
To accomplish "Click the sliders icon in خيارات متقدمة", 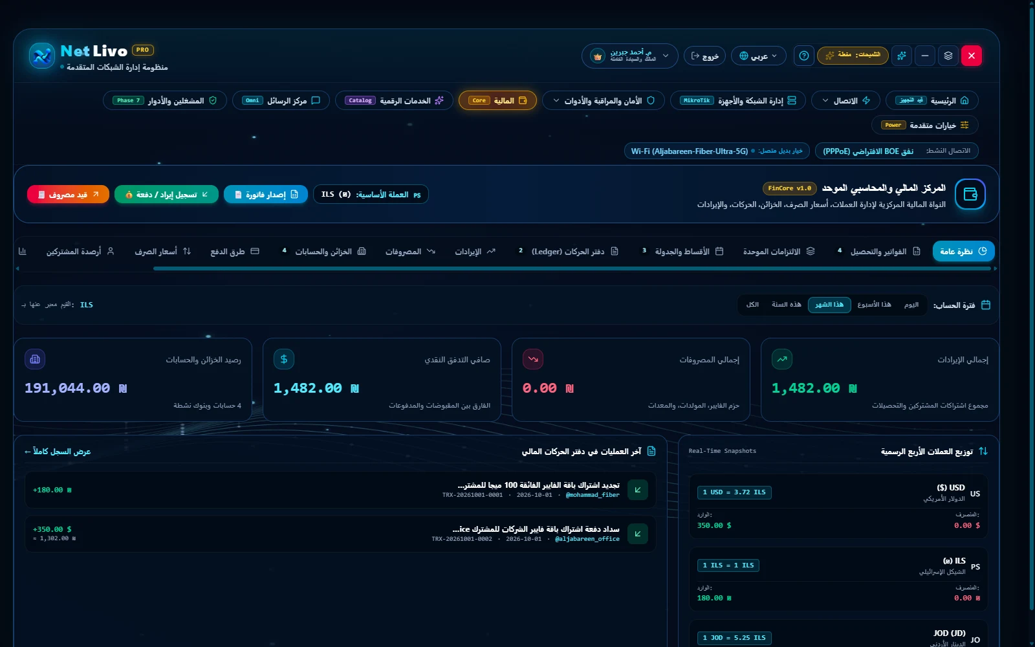I will (x=964, y=125).
